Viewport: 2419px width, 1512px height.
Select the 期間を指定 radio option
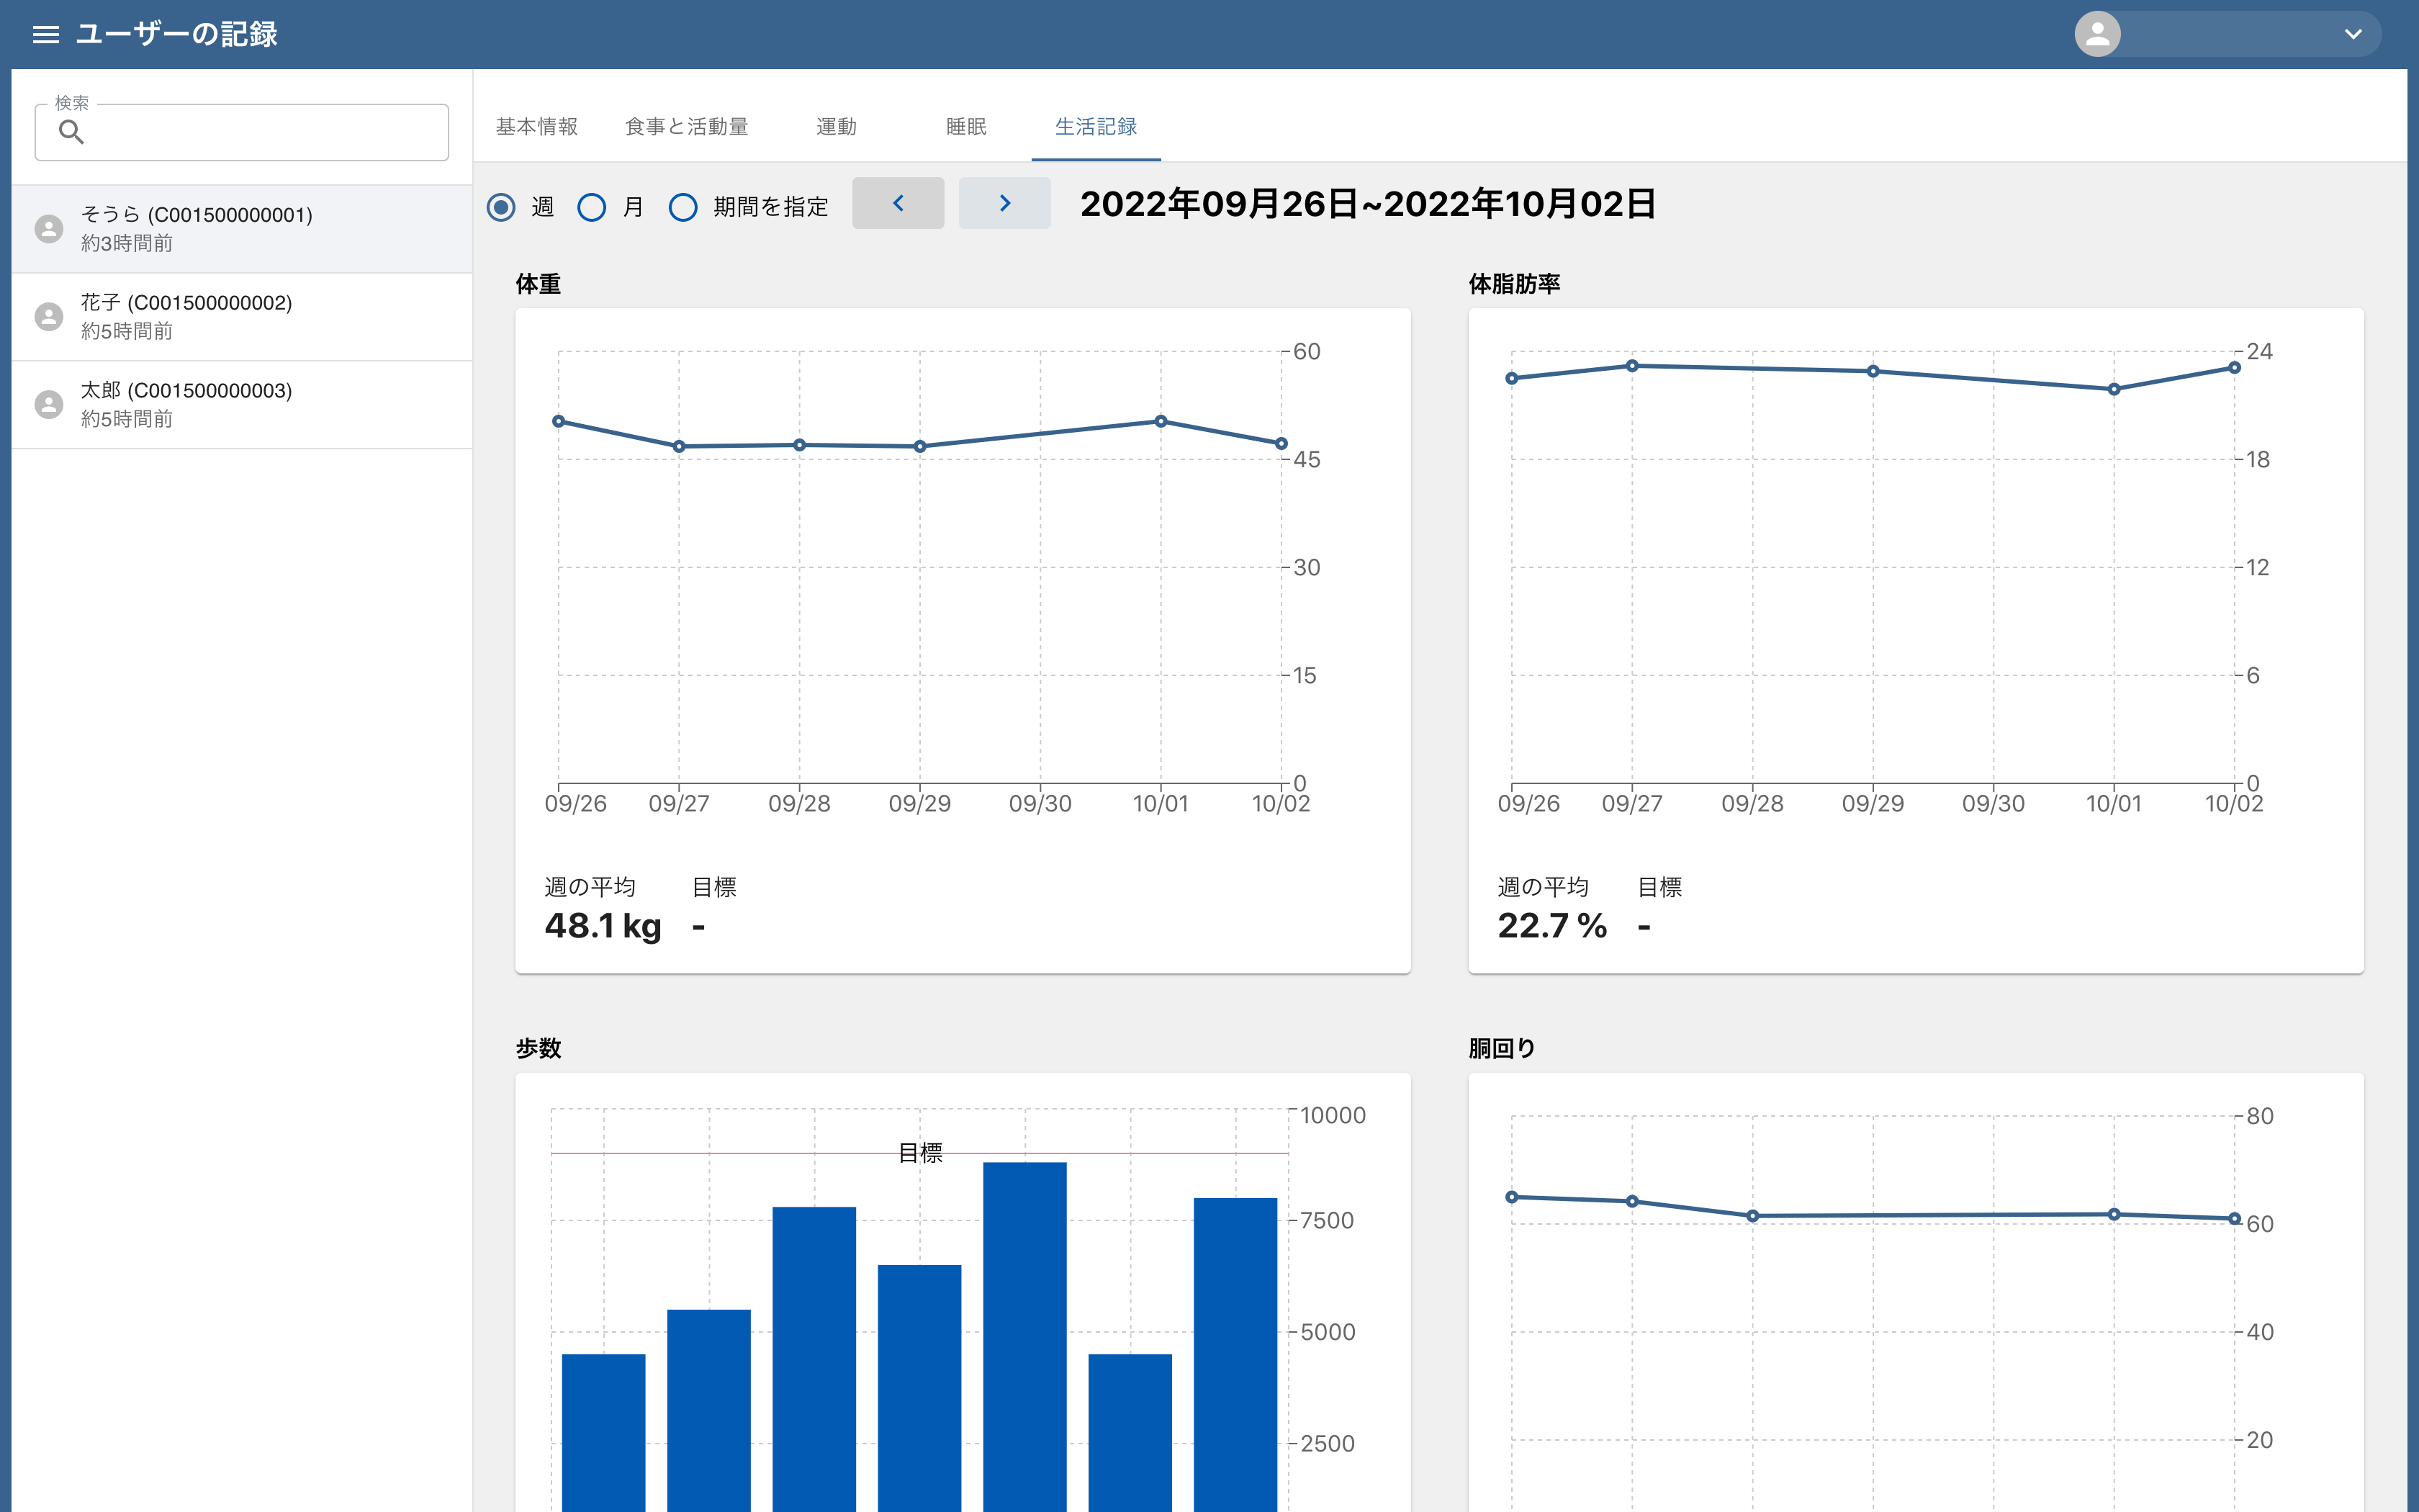coord(683,207)
